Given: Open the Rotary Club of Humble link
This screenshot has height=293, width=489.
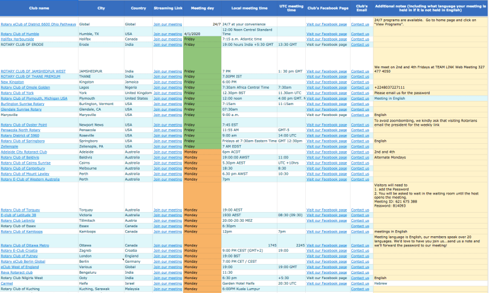Looking at the screenshot, I should tap(20, 34).
